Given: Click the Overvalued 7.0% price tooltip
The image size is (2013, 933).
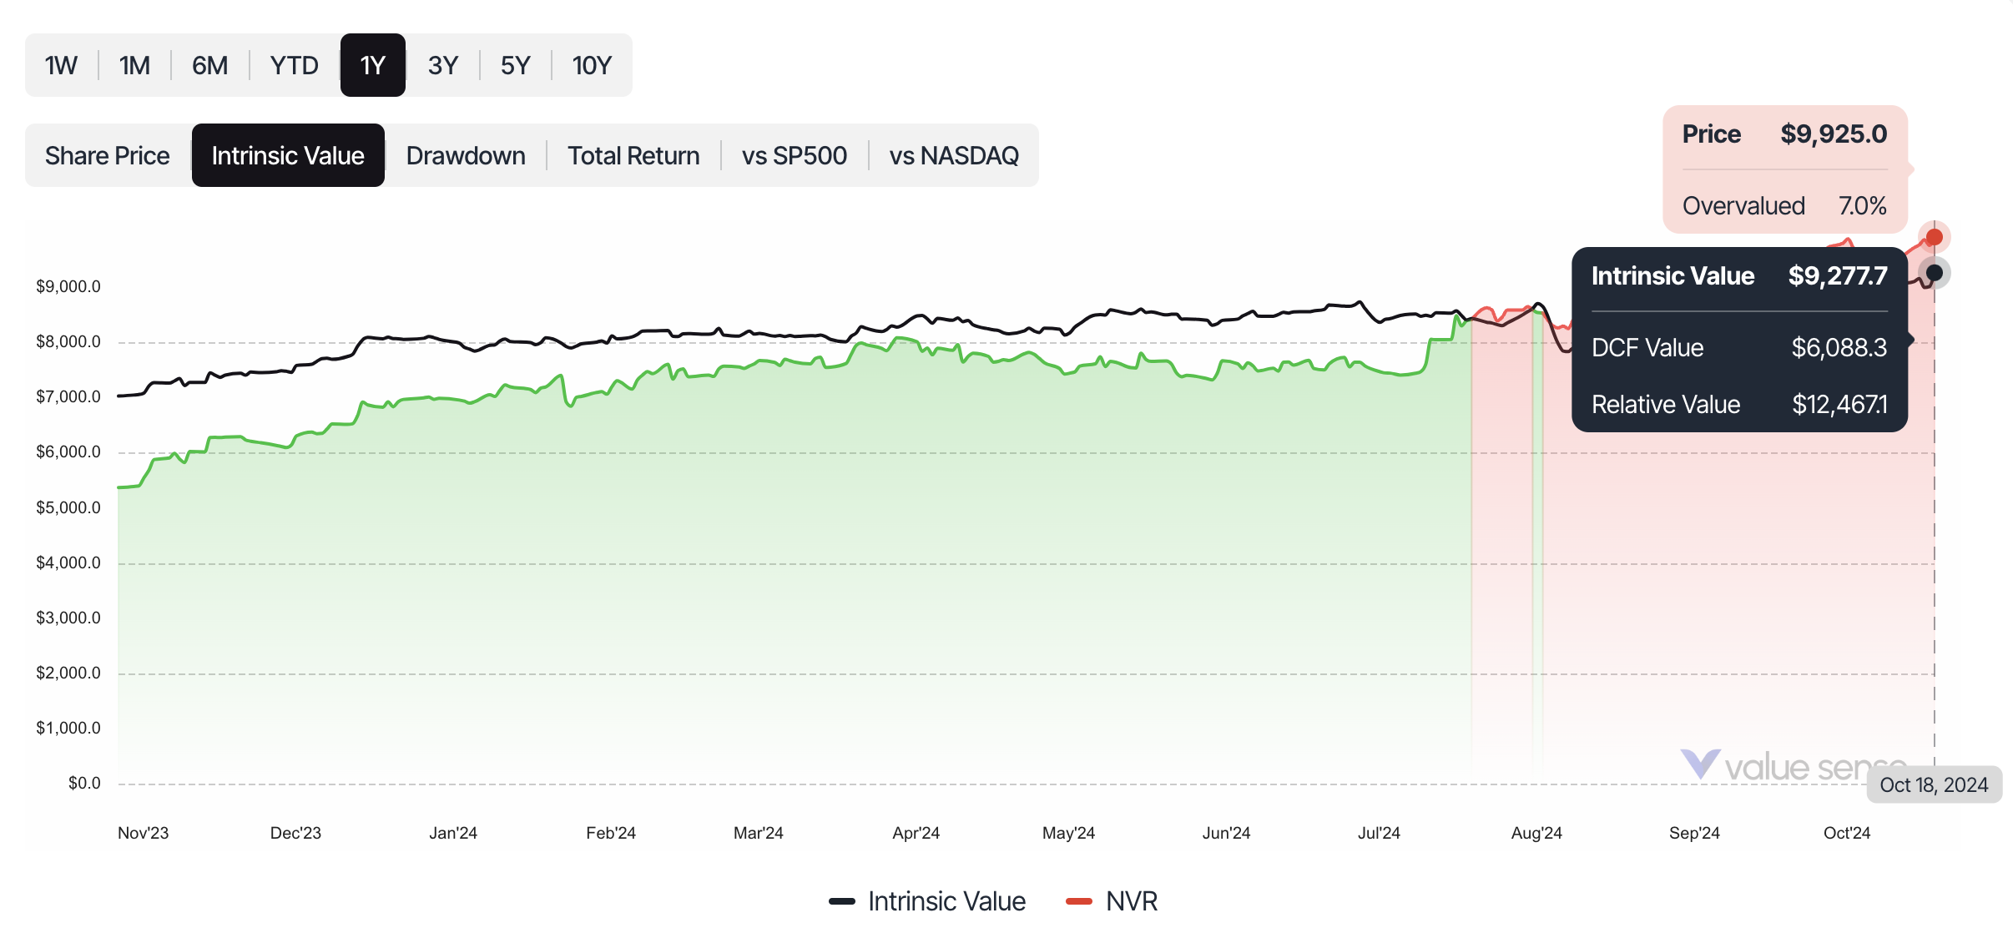Looking at the screenshot, I should tap(1783, 205).
